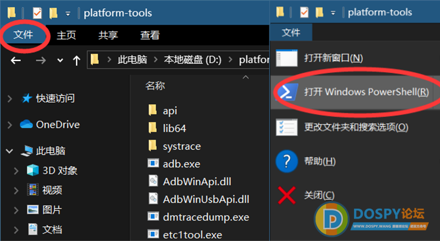
Task: Expand the 3D 对象 tree node
Action: pos(16,171)
